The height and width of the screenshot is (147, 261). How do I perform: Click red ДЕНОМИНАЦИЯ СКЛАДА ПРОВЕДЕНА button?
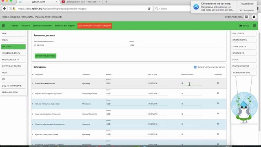[95, 26]
